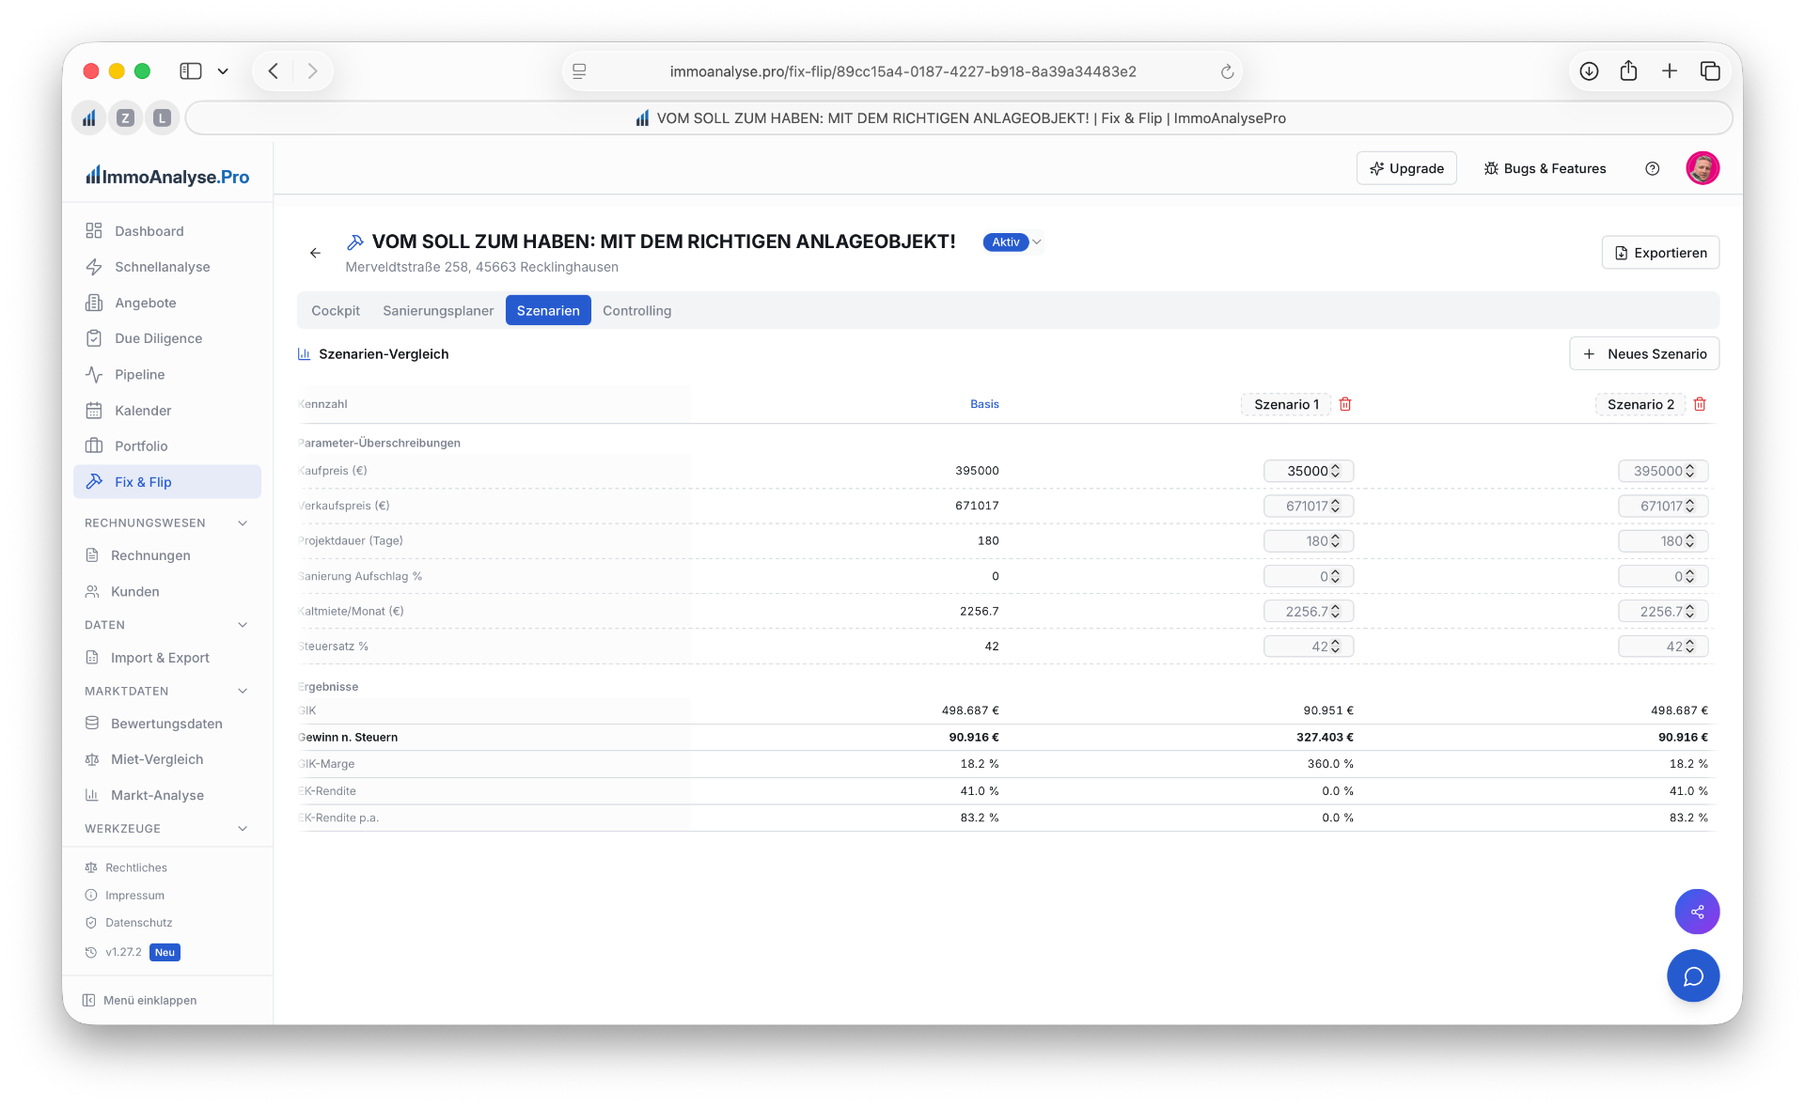Open the Controlling tab
The image size is (1805, 1107).
point(636,311)
